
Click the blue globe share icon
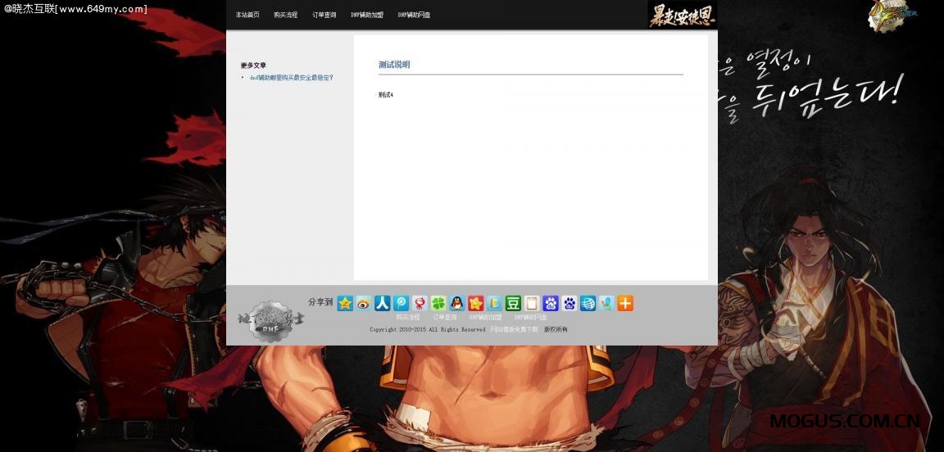(588, 303)
